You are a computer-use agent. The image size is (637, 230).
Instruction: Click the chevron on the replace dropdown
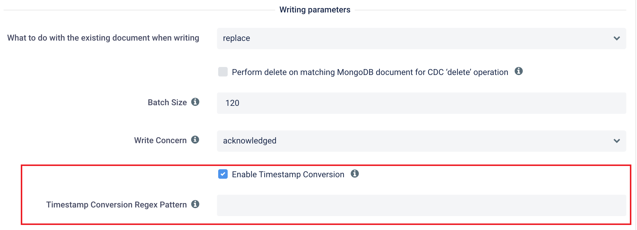pos(617,38)
